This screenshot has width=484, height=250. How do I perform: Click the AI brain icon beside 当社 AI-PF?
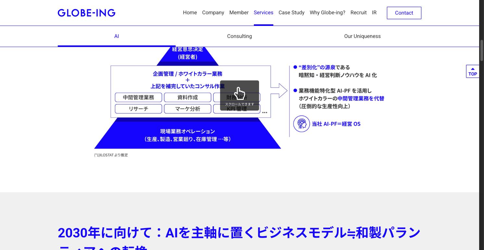(x=302, y=124)
